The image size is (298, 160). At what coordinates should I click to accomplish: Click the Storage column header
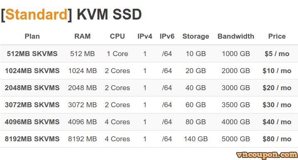click(196, 36)
